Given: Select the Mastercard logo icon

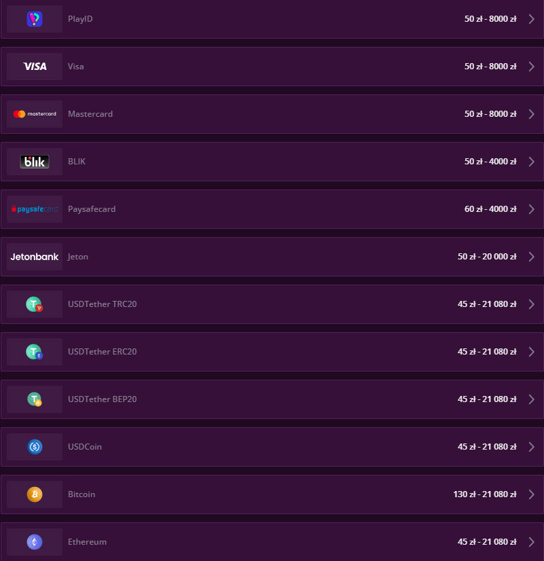Looking at the screenshot, I should tap(35, 114).
